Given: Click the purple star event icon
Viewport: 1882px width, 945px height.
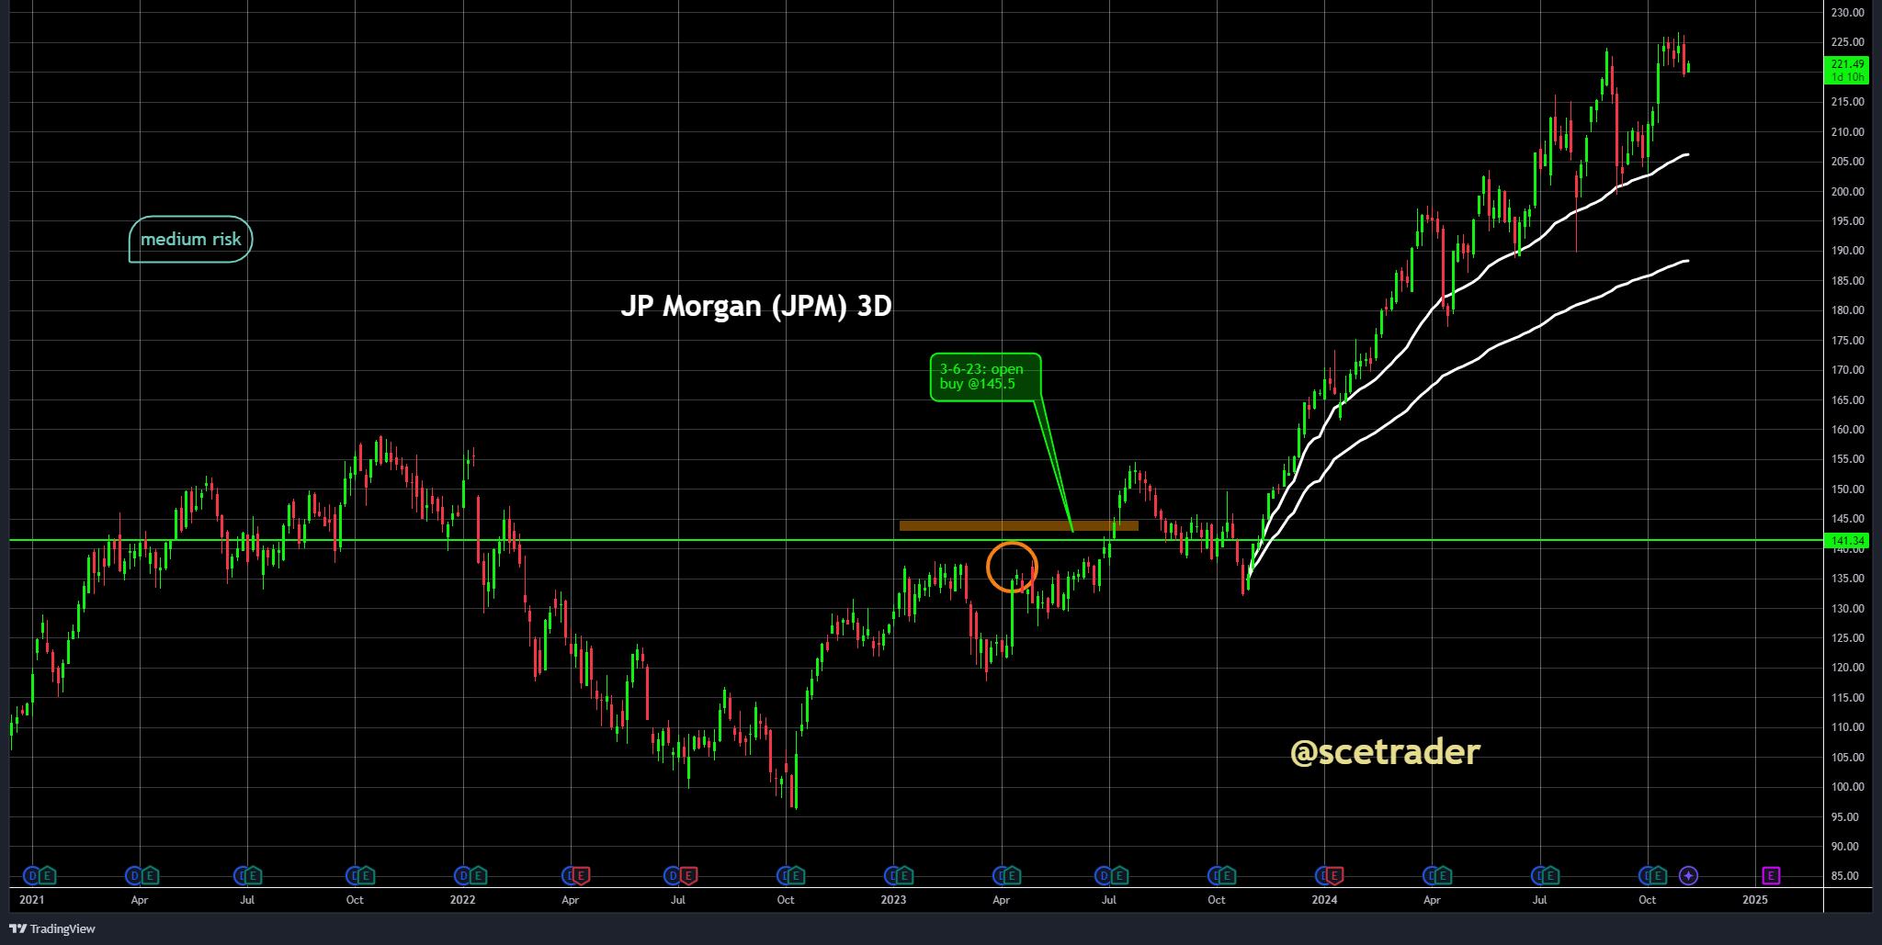Looking at the screenshot, I should [1688, 876].
